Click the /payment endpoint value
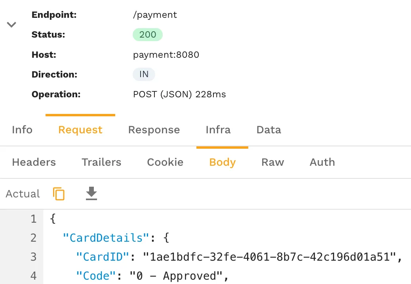The height and width of the screenshot is (284, 411). point(155,15)
